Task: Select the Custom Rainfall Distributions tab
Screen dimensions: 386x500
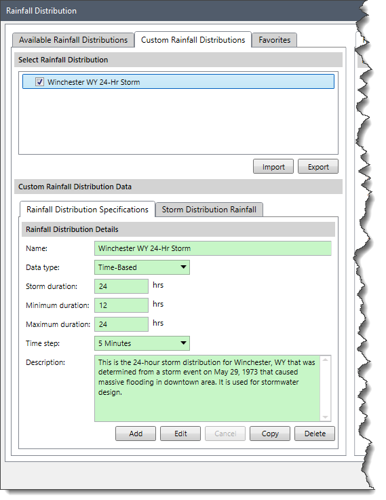Action: (193, 40)
